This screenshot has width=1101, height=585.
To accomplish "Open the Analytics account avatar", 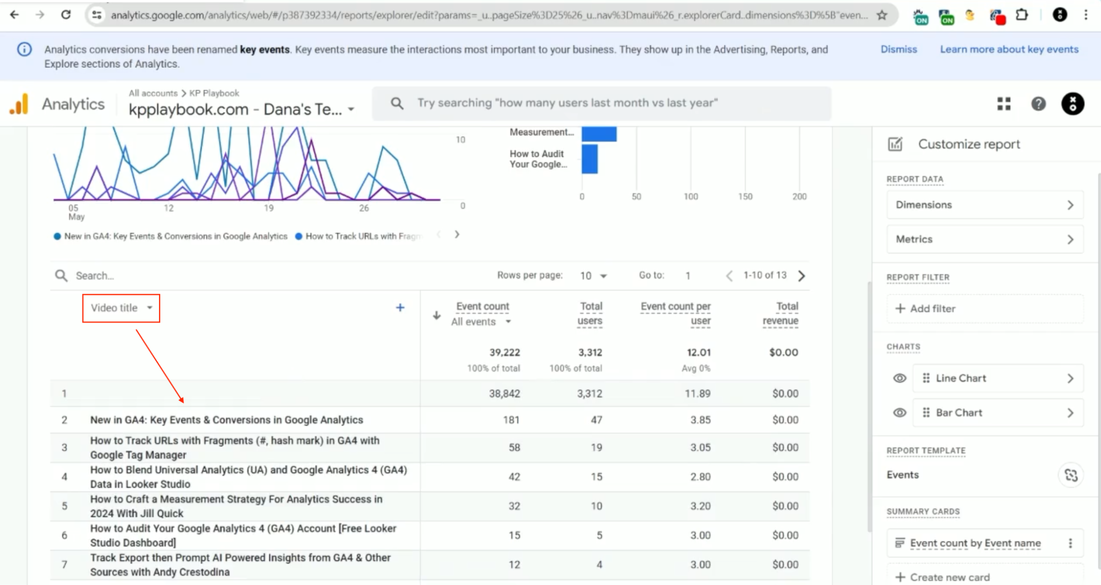I will click(1072, 104).
